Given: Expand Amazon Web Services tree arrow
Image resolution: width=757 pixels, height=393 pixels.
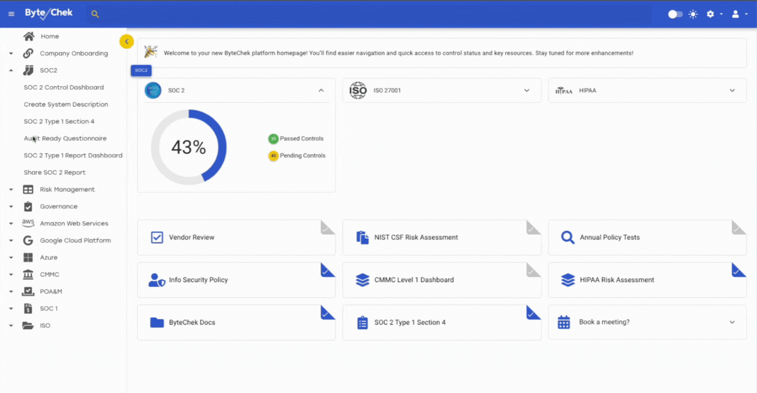Looking at the screenshot, I should (11, 224).
